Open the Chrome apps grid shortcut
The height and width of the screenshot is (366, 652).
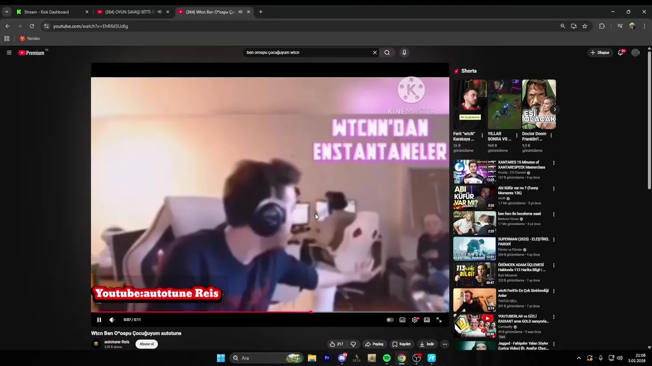coord(7,39)
